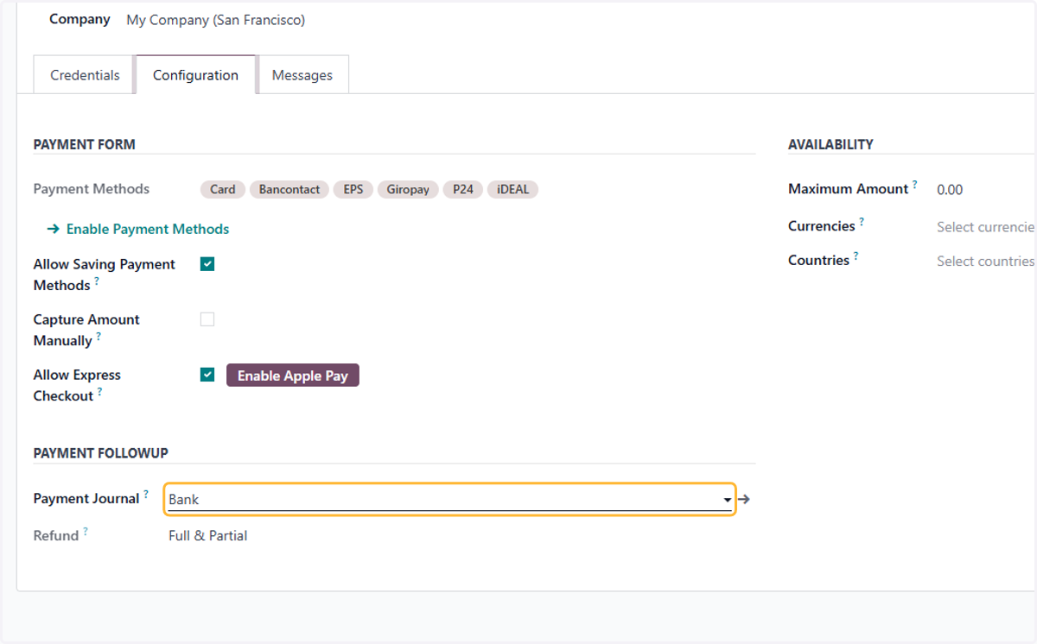The width and height of the screenshot is (1037, 644).
Task: Open the Currencies selection field
Action: coord(986,227)
